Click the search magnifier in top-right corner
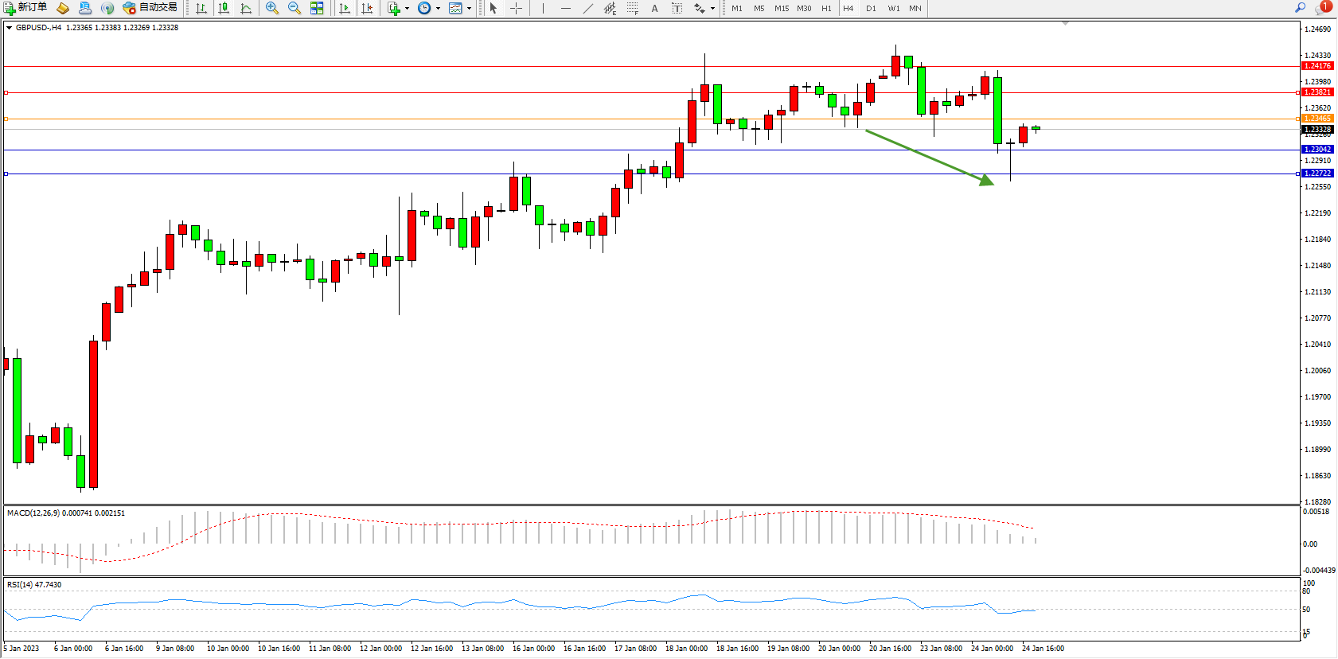Viewport: 1338px width, 659px height. point(1301,7)
